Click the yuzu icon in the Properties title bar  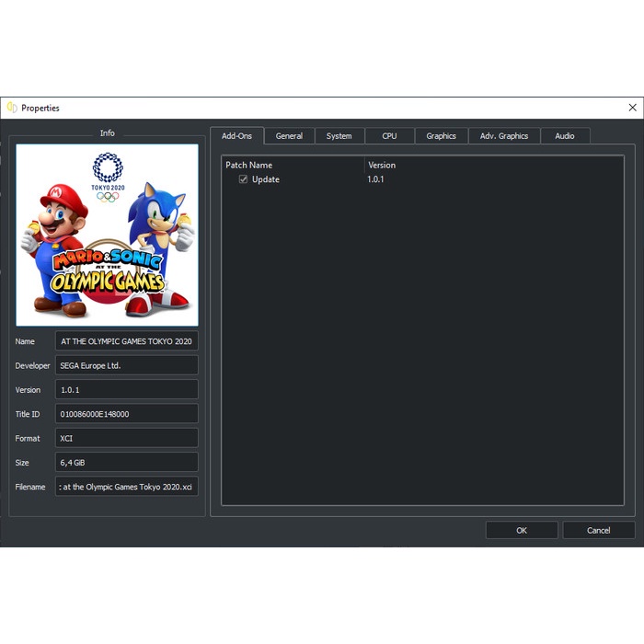tap(12, 108)
